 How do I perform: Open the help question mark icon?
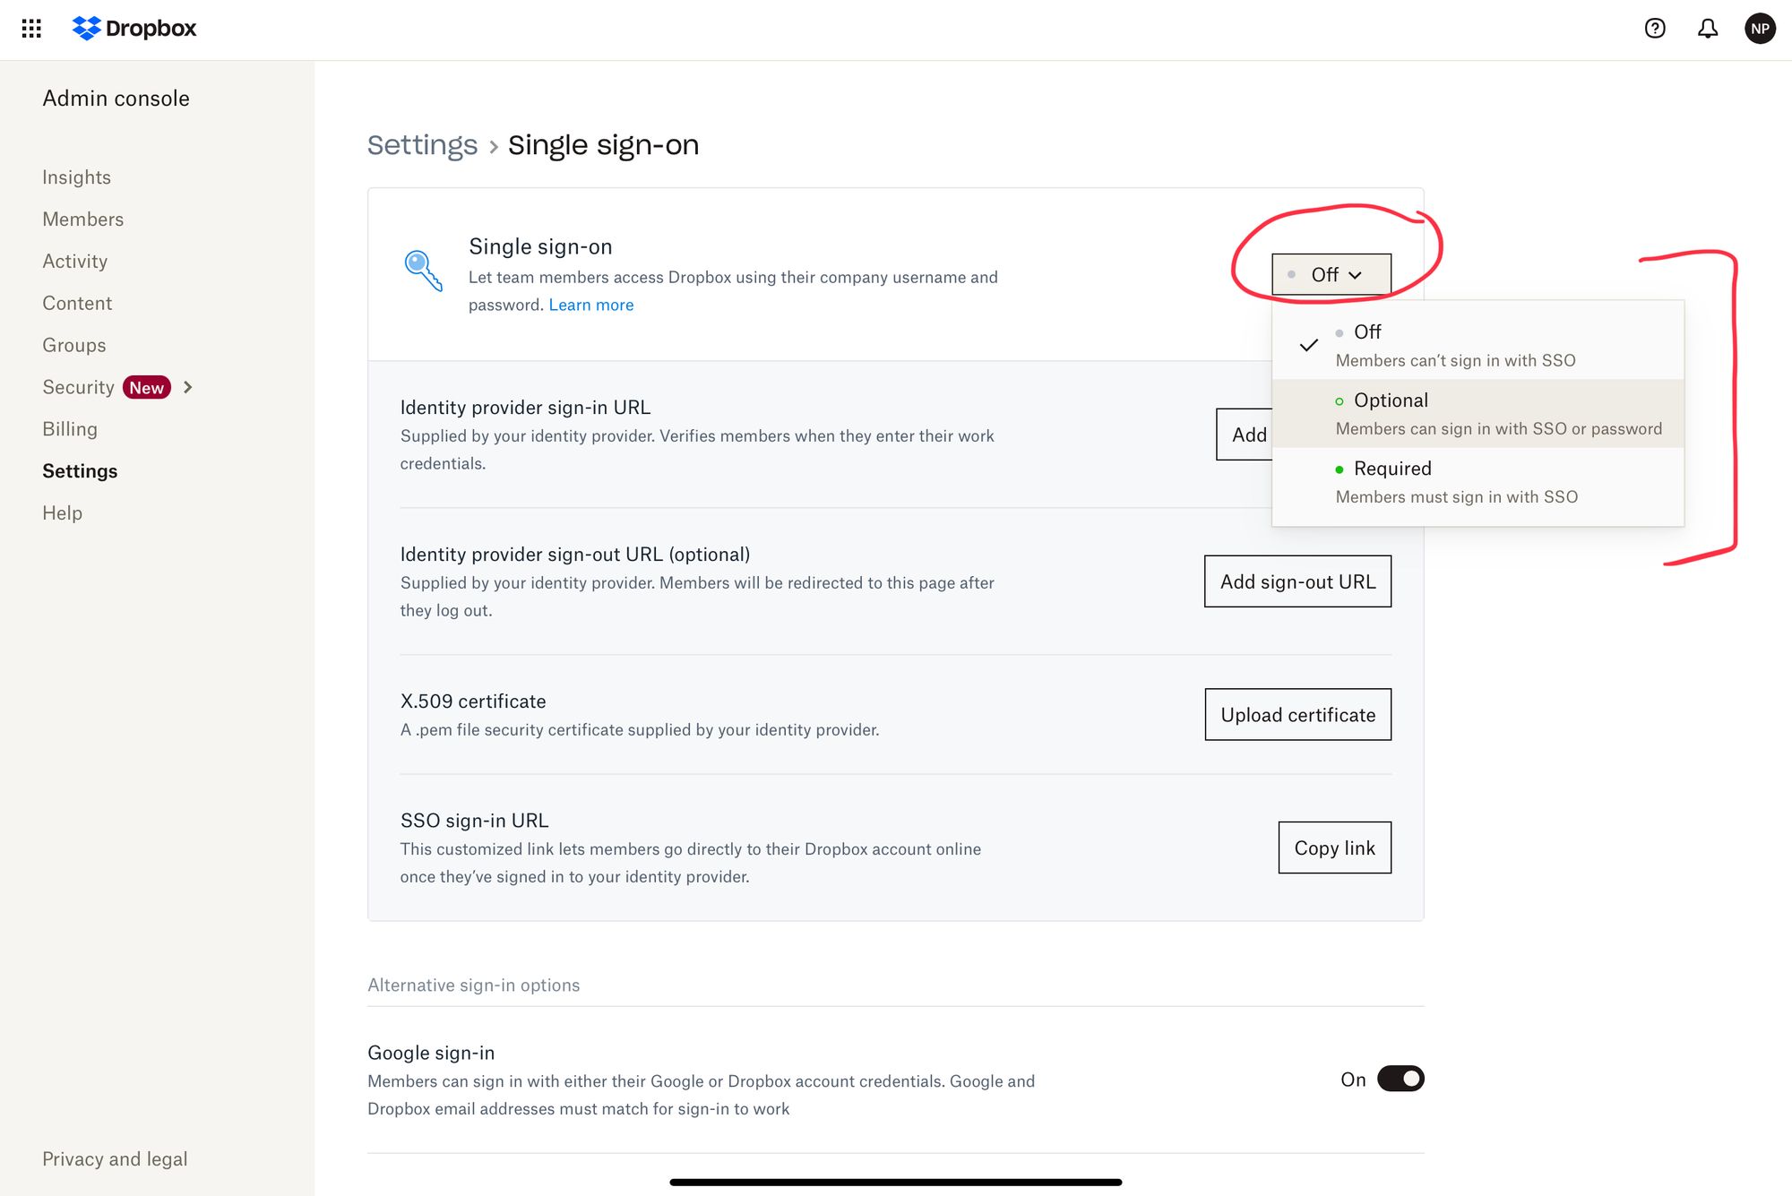1655,29
